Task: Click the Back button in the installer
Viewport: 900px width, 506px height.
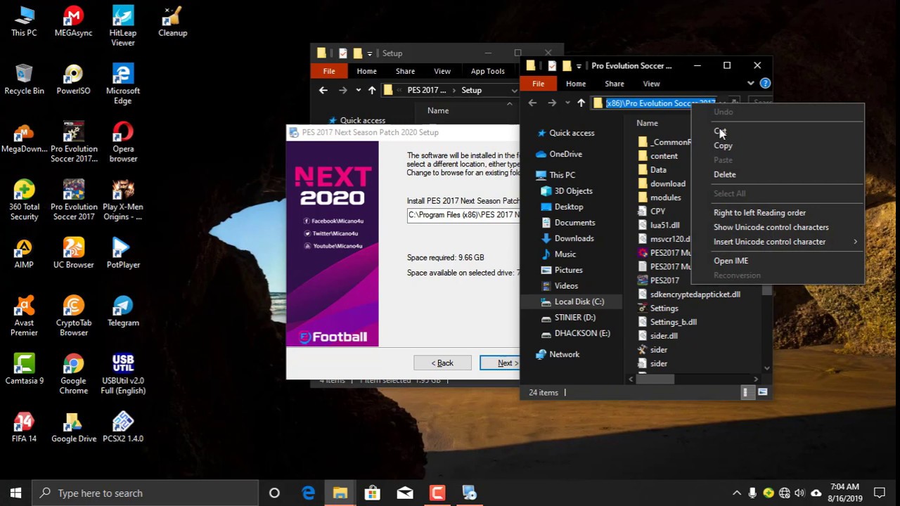Action: tap(442, 363)
